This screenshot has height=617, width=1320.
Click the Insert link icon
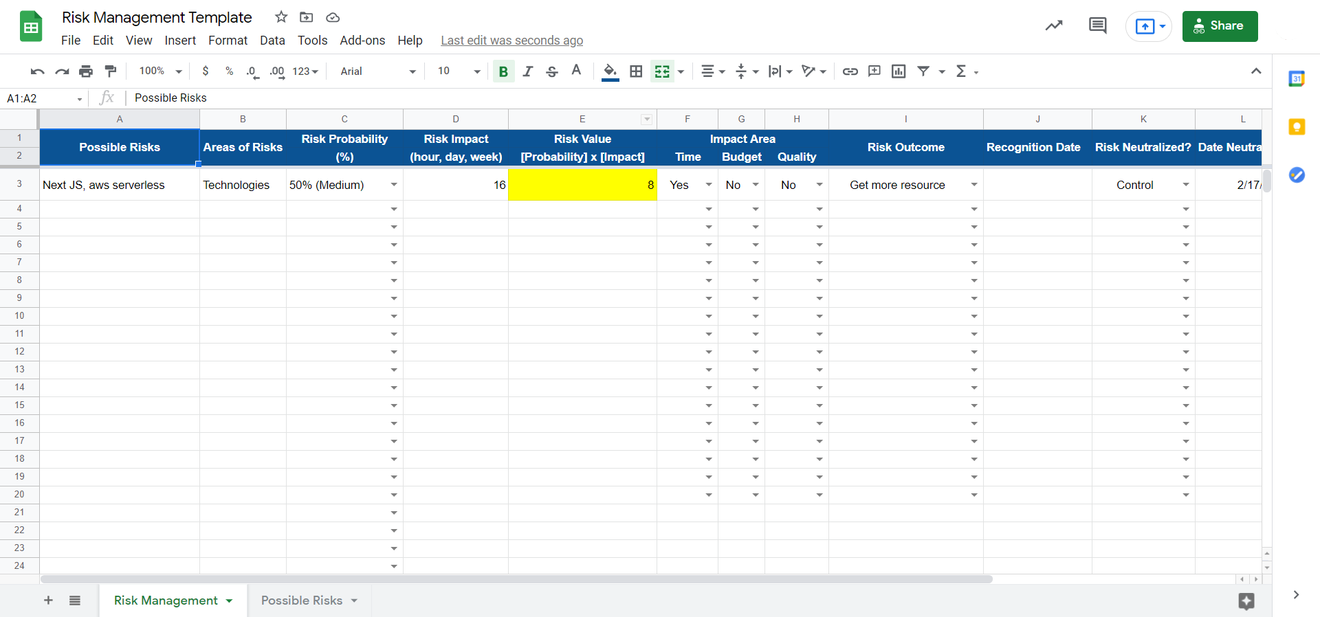[850, 71]
